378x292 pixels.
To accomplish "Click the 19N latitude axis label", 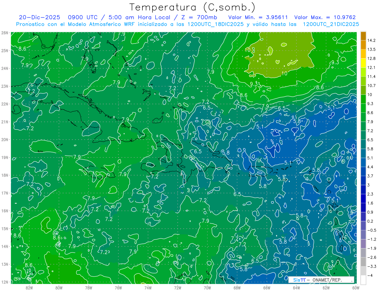I will point(4,157).
